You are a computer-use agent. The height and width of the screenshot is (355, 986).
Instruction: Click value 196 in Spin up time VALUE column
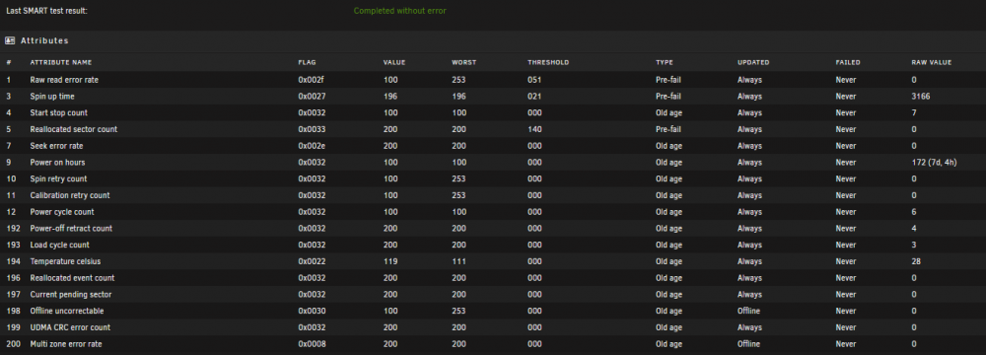point(389,97)
